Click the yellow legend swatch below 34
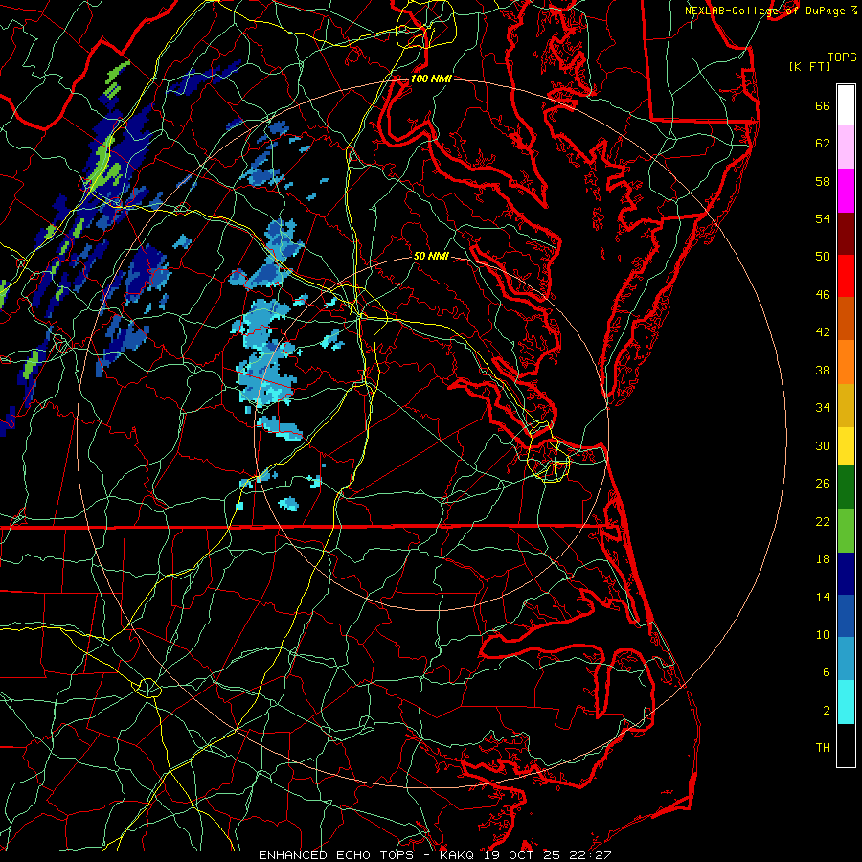862x862 pixels. click(x=846, y=445)
